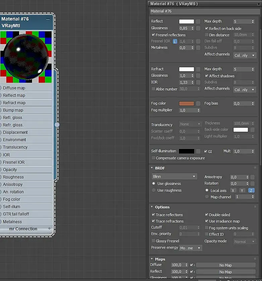Screen dimensions: 262x281
Task: Grab the Options rollout drag handle
Action: [255, 207]
